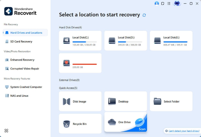
Task: Click the 103.49 GB / 238.05 GB text
Action: 84,45
